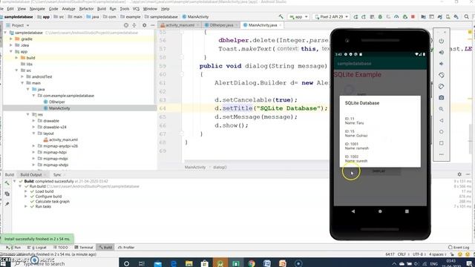Open the Refactor menu
The height and width of the screenshot is (267, 475).
(x=86, y=9)
